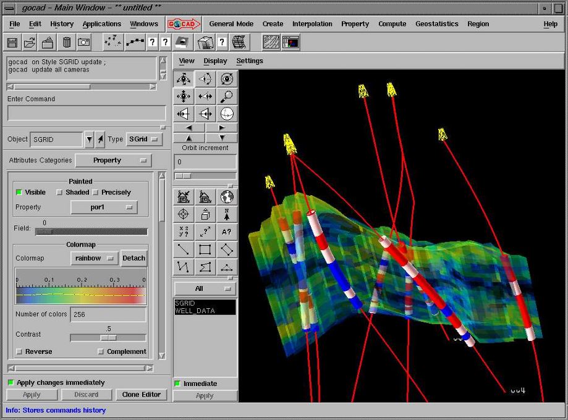Click the Contrast slider
This screenshot has width=568, height=420.
tap(108, 338)
